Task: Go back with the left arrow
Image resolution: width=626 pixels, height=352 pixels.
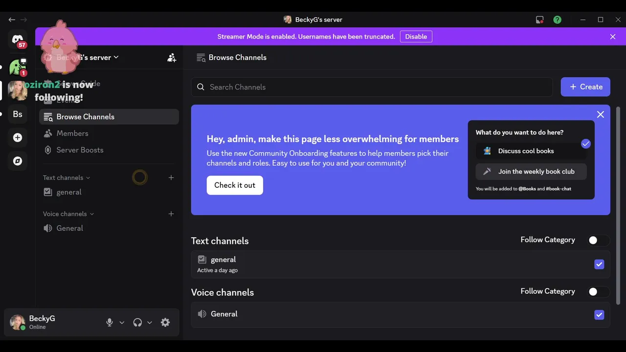Action: coord(12,20)
